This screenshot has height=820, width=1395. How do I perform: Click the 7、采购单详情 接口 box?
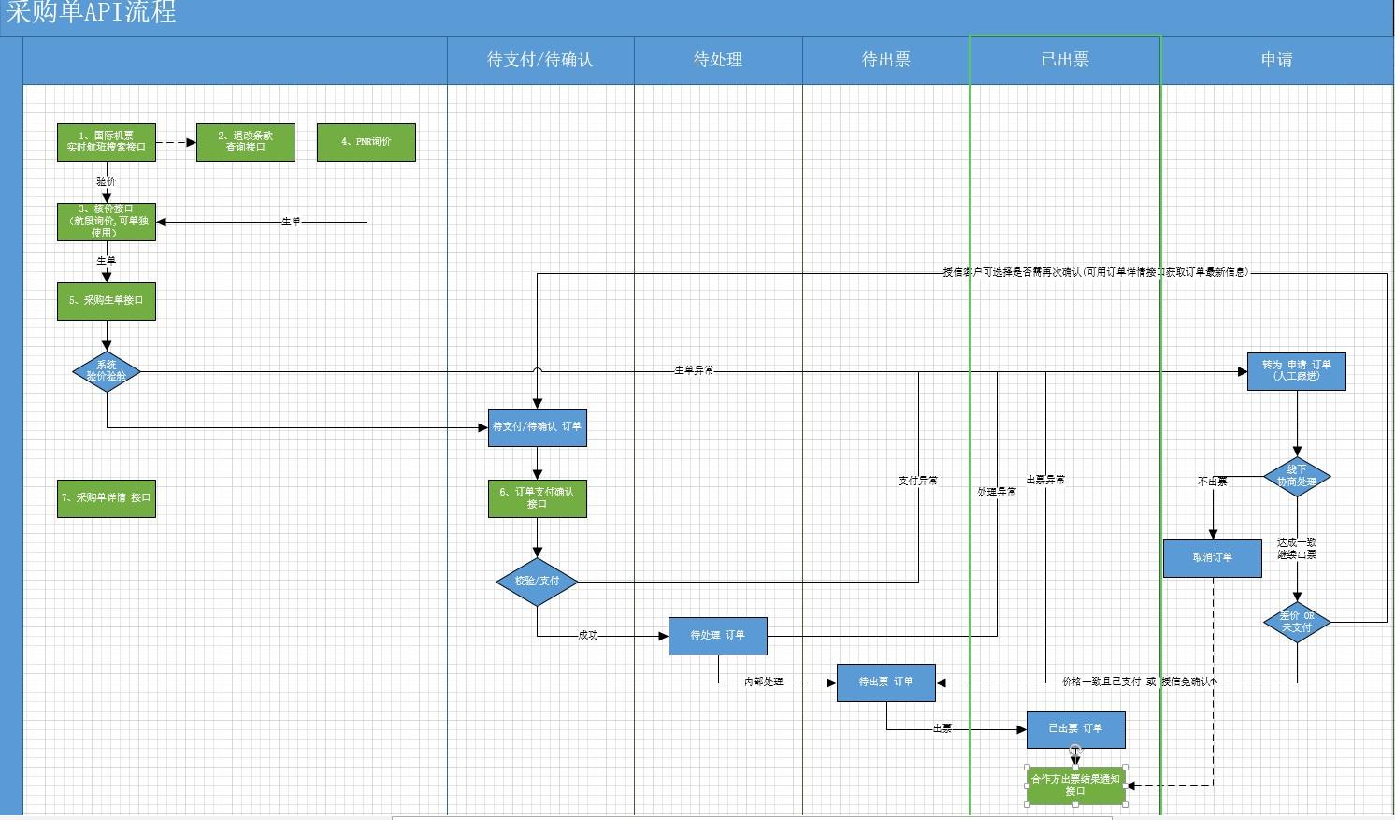coord(106,498)
